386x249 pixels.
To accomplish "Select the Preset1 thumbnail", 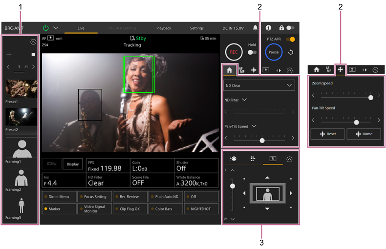I will (x=21, y=89).
